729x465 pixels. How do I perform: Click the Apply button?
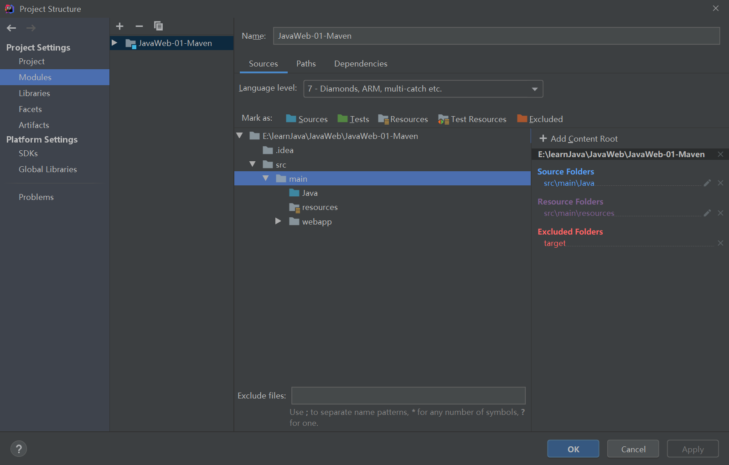click(693, 449)
